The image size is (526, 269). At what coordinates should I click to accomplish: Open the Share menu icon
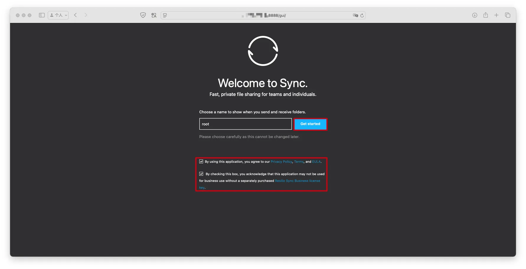(486, 15)
